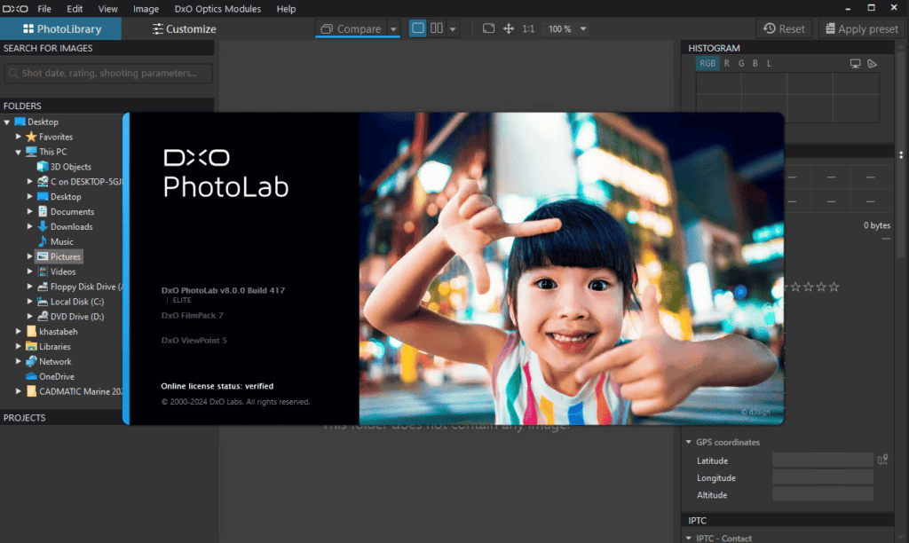The height and width of the screenshot is (543, 909).
Task: Select the pan/move hand tool
Action: 509,28
